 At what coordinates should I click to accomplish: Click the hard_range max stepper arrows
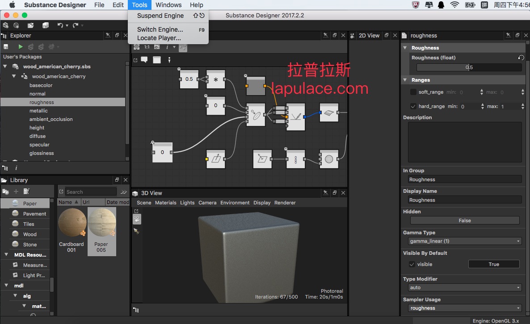[523, 106]
